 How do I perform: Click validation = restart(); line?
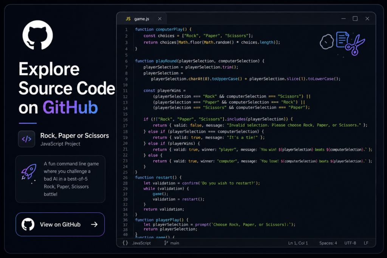click(178, 199)
